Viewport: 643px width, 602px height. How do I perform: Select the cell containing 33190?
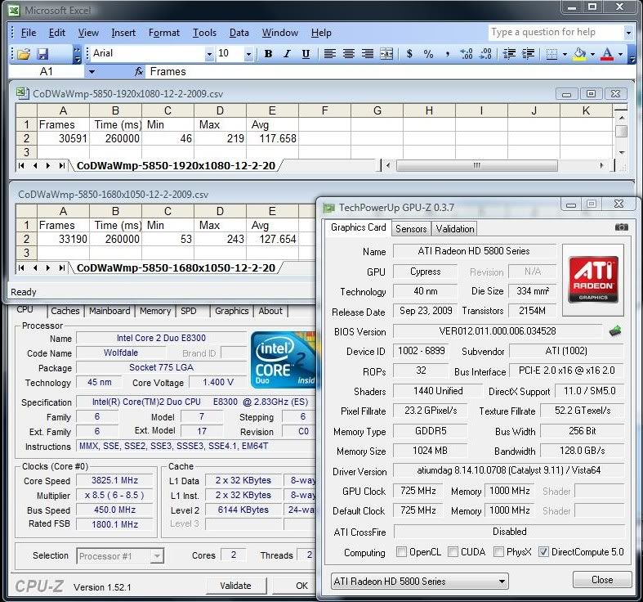63,239
